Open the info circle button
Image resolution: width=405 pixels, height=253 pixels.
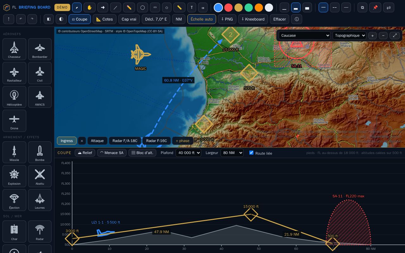pos(296,19)
